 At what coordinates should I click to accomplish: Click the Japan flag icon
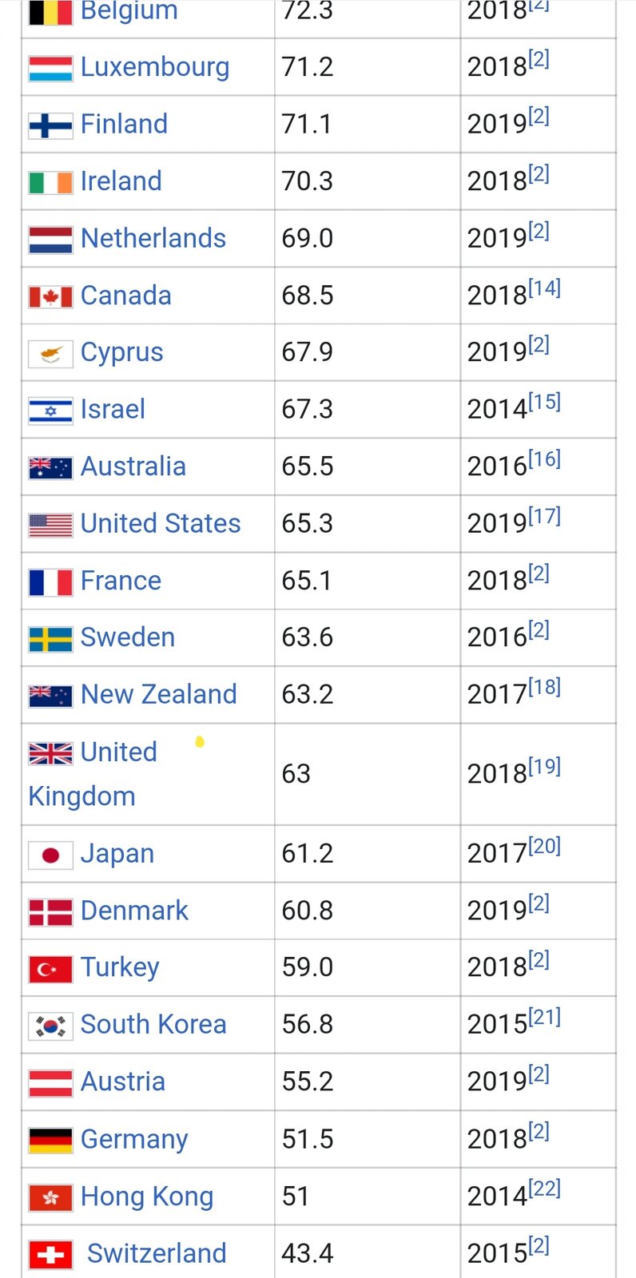(50, 855)
